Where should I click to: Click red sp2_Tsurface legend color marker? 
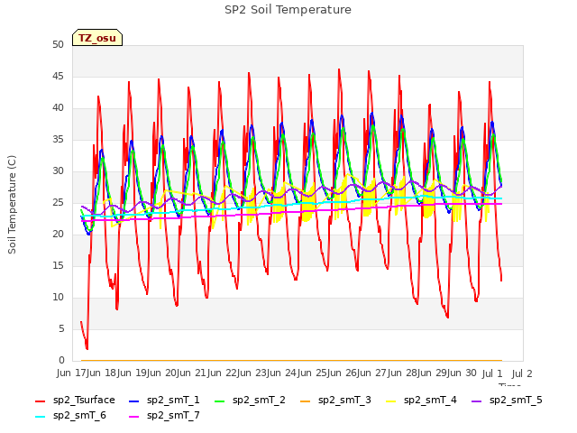40,401
